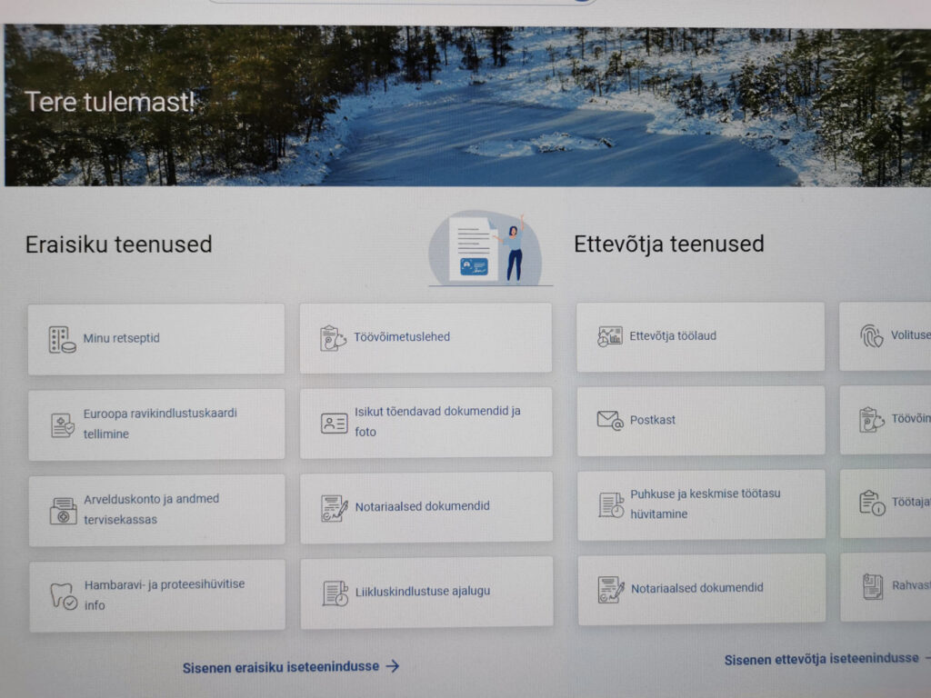931x698 pixels.
Task: Click the Arvelduskonto ja andmed tervisekassas icon
Action: (63, 510)
